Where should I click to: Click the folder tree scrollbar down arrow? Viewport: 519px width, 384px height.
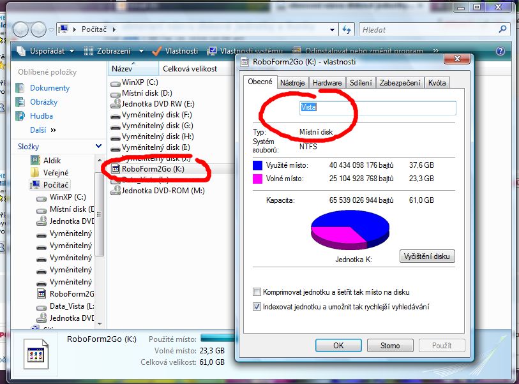(100, 324)
